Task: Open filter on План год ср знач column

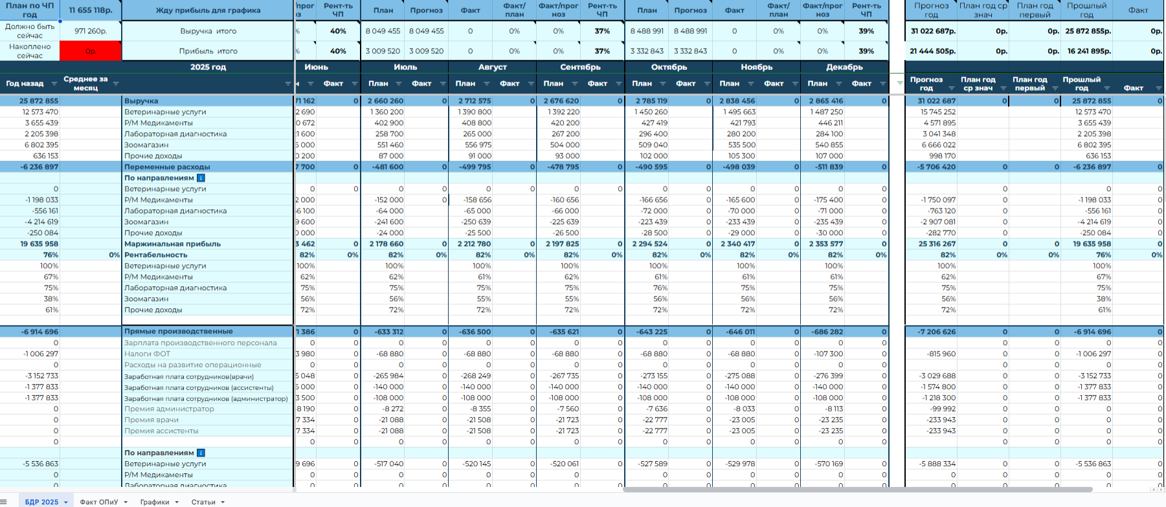Action: pyautogui.click(x=1003, y=88)
